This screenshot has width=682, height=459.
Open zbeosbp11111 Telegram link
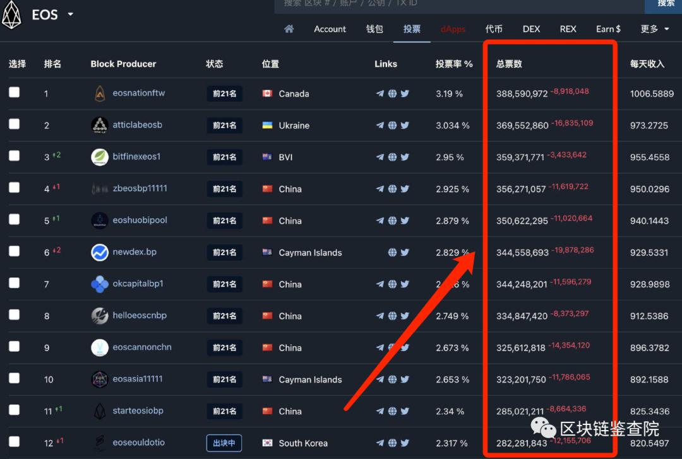[380, 189]
